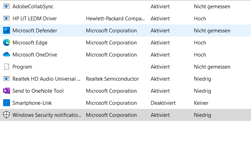This screenshot has width=251, height=143.
Task: Click the Windows Security shield icon
Action: click(6, 115)
